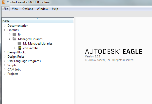Image resolution: width=152 pixels, height=104 pixels.
Task: Expand the Projects tree node
Action: pyautogui.click(x=5, y=74)
